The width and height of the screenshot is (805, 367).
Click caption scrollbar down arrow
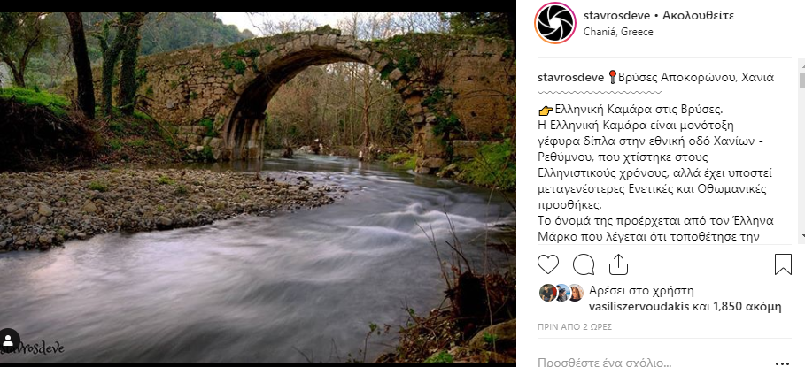[802, 235]
